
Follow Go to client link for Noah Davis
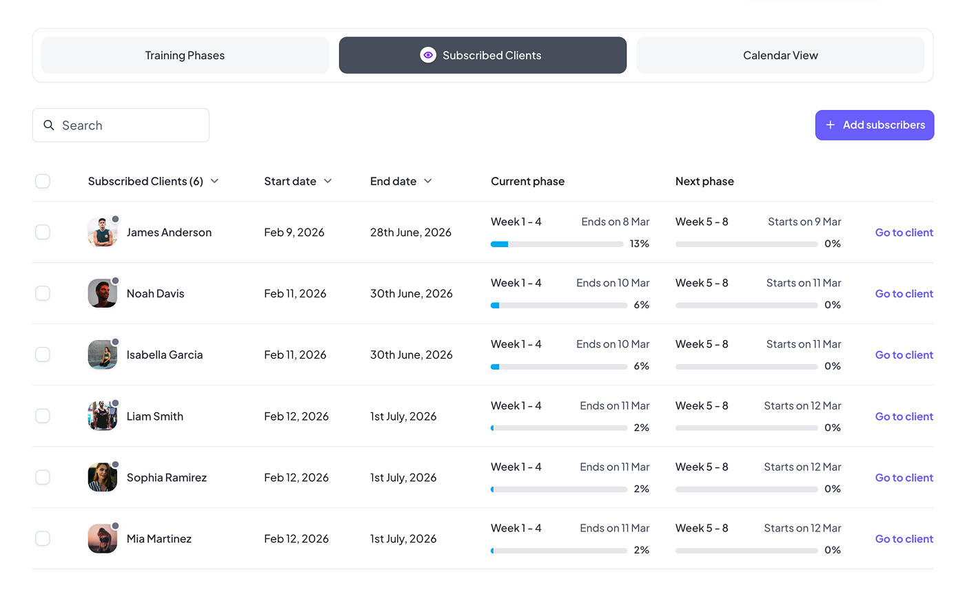click(904, 294)
